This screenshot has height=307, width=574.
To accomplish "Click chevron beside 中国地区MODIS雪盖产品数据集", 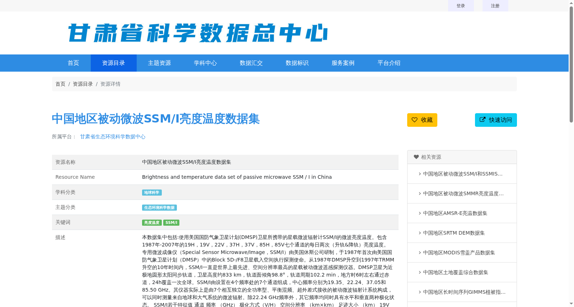I will pos(420,253).
